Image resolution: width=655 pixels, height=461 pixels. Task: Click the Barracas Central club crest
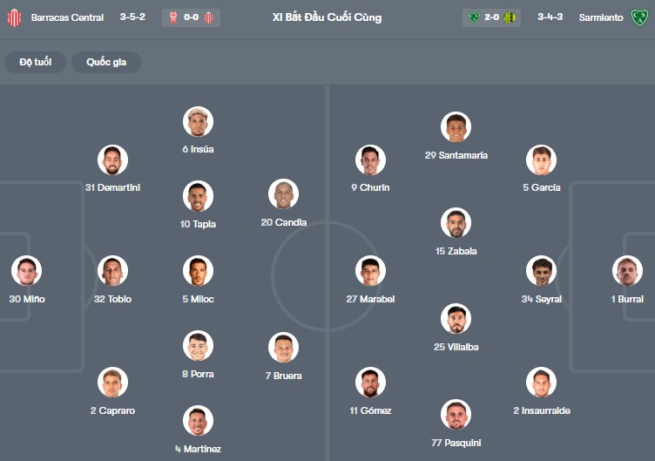click(14, 17)
